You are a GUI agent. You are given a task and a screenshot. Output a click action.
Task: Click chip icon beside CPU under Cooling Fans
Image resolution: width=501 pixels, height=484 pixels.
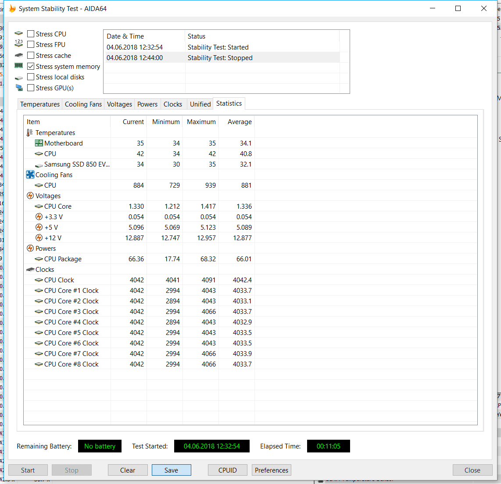[x=39, y=185]
